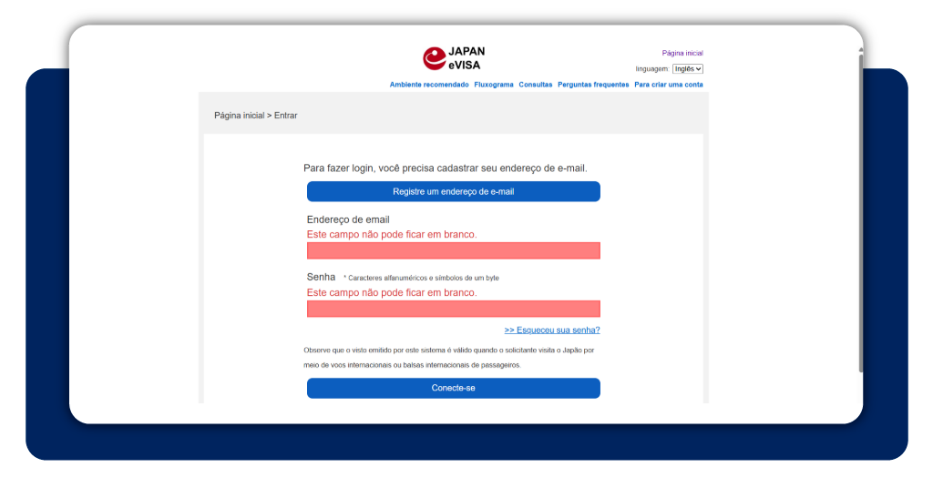933x488 pixels.
Task: Open Para criar uma conta link
Action: pos(668,85)
